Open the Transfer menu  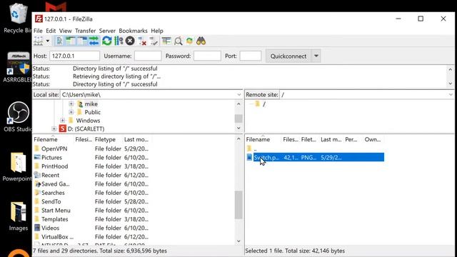coord(86,31)
